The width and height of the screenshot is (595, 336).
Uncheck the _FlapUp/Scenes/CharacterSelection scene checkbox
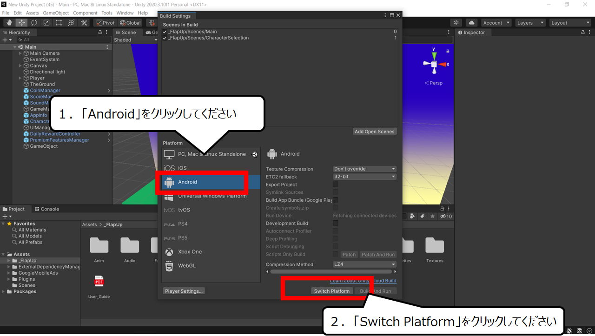pyautogui.click(x=165, y=38)
